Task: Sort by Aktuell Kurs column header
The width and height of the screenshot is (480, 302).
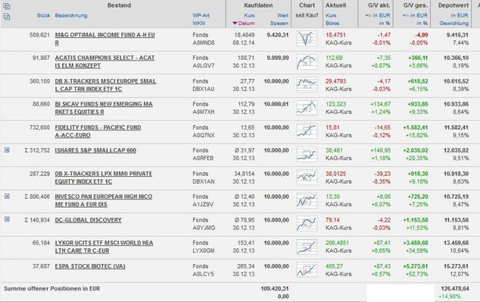Action: 331,16
